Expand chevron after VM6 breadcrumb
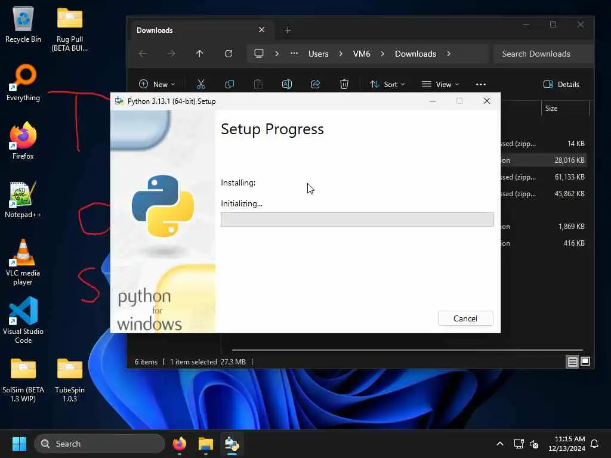The width and height of the screenshot is (611, 458). (382, 54)
